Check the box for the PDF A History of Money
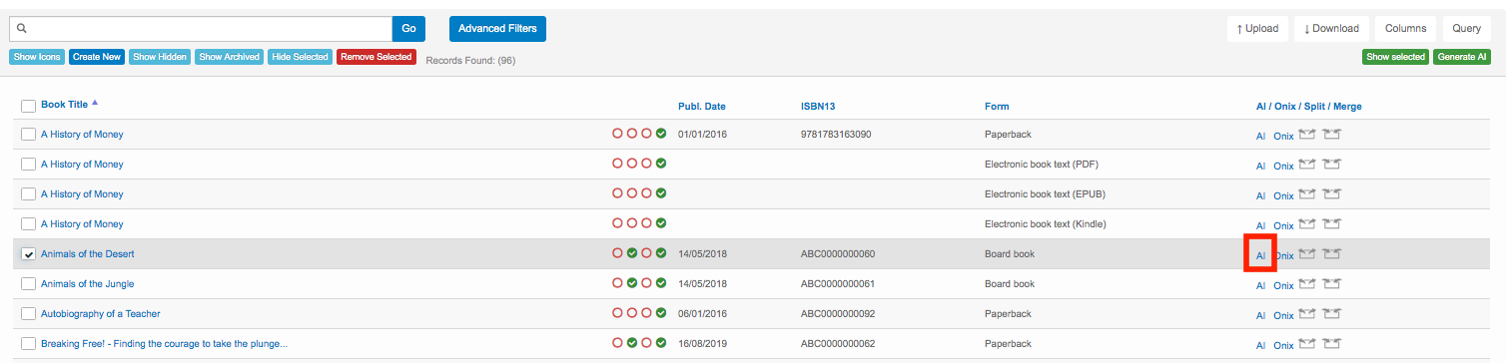The width and height of the screenshot is (1510, 363). [29, 165]
